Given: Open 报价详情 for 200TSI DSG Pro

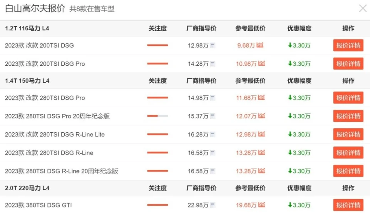Looking at the screenshot, I should point(348,63).
